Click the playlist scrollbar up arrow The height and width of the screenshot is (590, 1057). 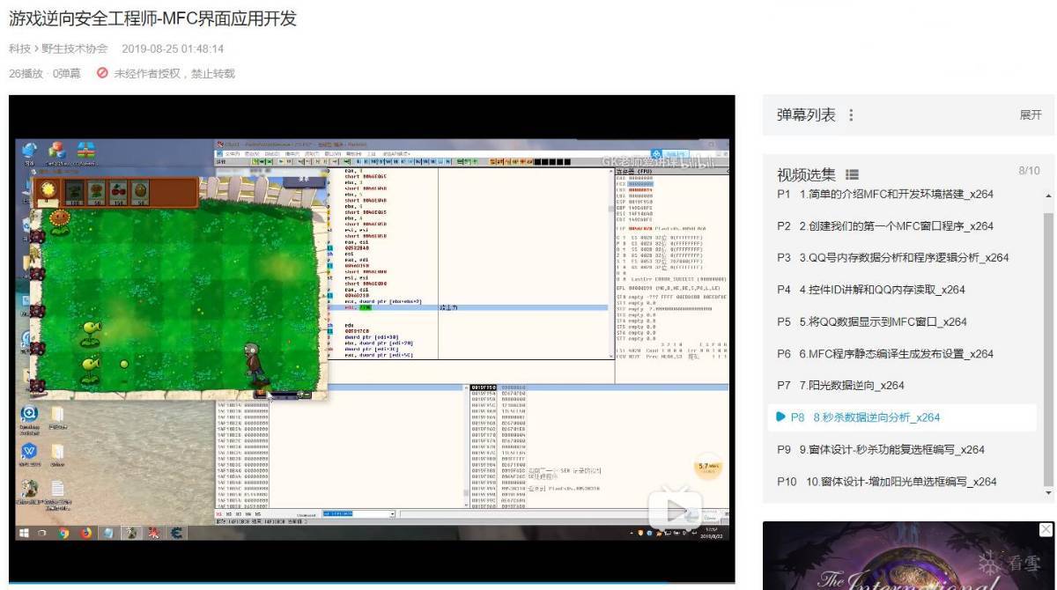tap(1048, 196)
